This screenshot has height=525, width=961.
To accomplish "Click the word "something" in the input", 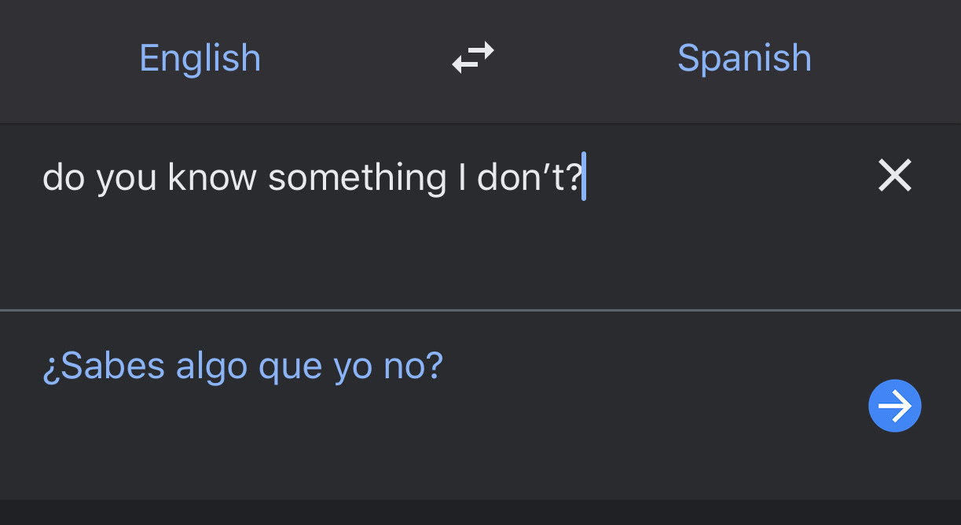I will tap(357, 178).
